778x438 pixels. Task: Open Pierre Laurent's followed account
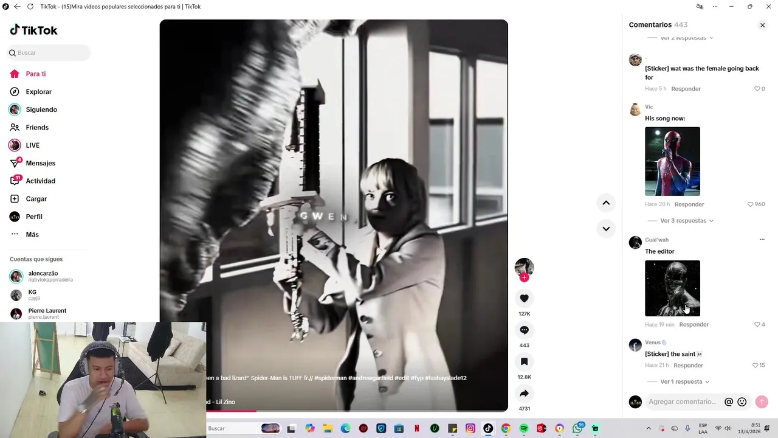coord(38,313)
